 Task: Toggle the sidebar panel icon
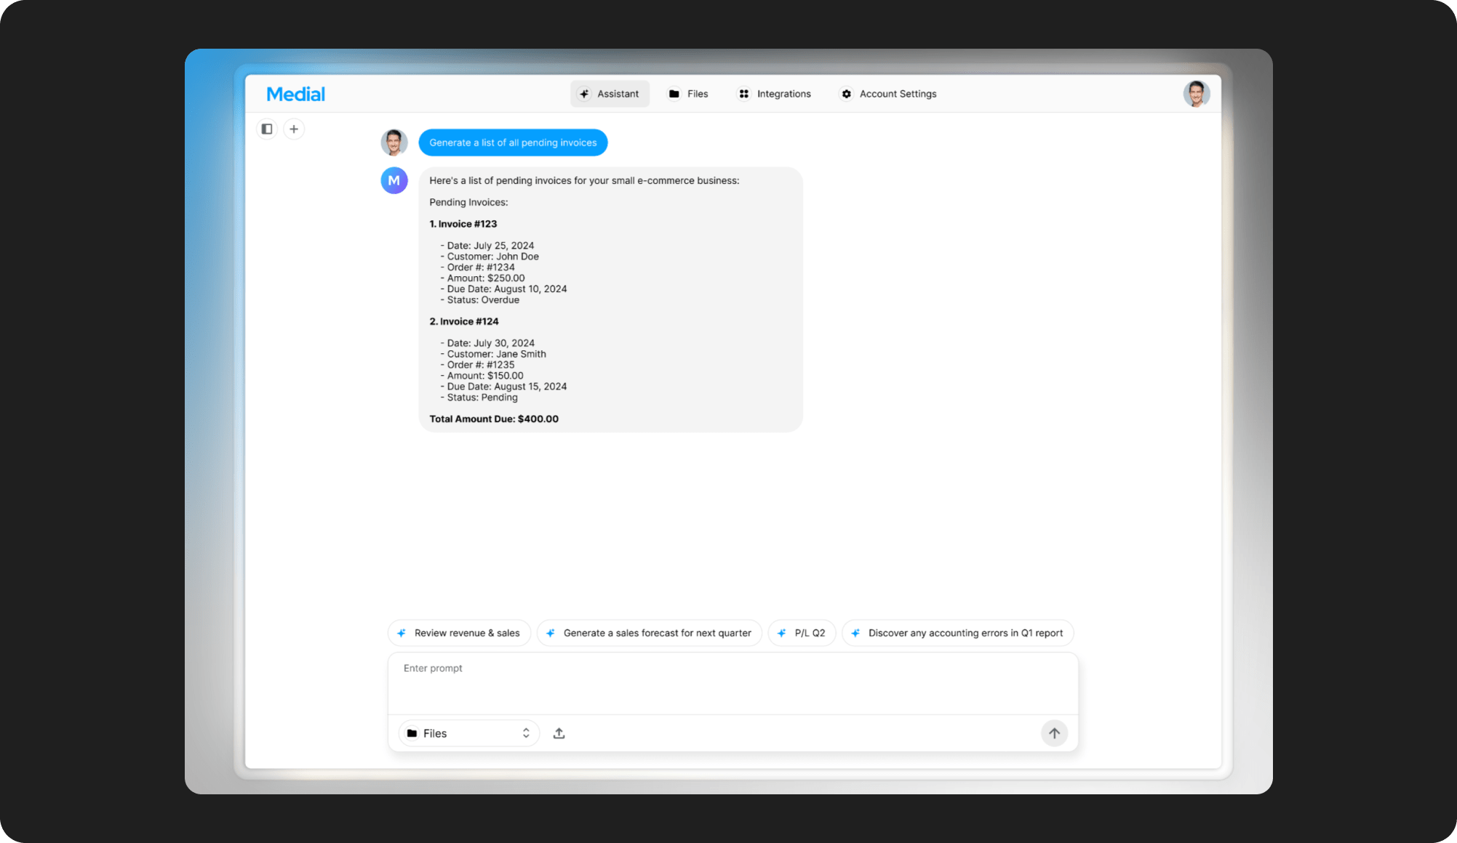267,129
